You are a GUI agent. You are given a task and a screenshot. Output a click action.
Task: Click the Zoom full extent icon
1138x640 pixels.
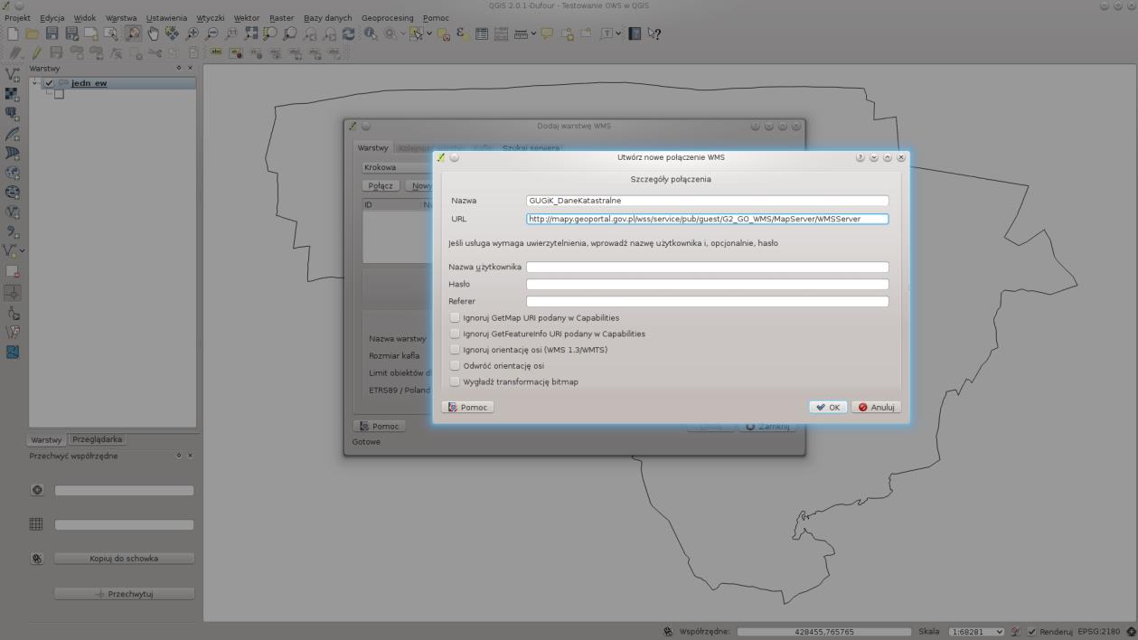click(x=251, y=34)
